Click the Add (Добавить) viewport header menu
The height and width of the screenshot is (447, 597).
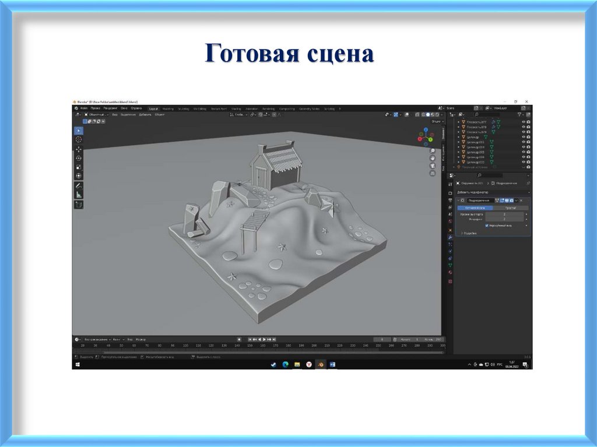[145, 115]
